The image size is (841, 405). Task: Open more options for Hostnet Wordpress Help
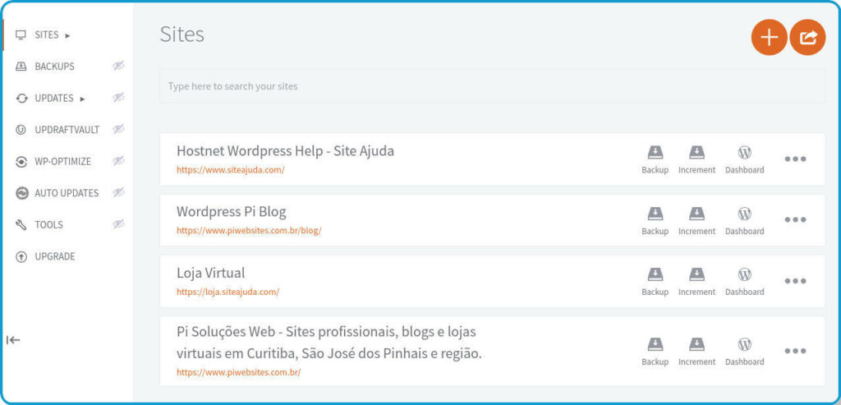(795, 159)
